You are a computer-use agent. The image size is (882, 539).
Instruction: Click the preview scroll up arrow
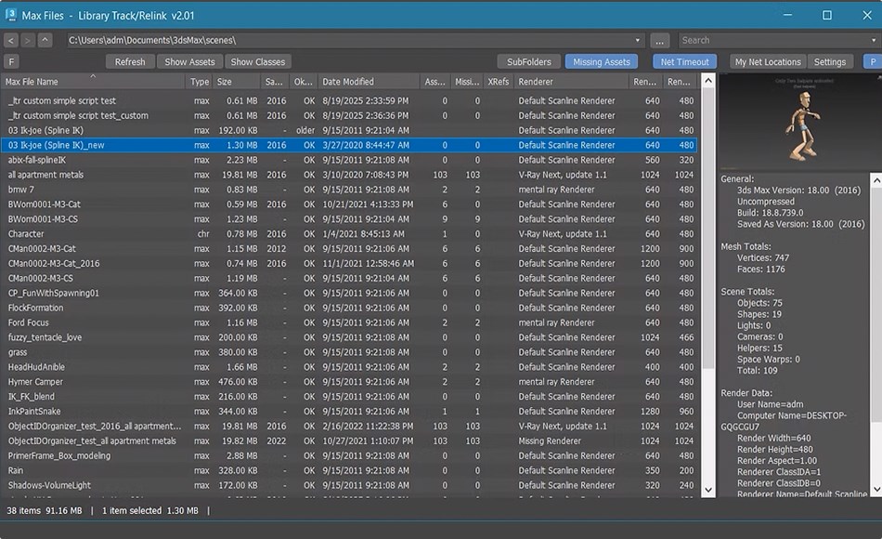[875, 178]
